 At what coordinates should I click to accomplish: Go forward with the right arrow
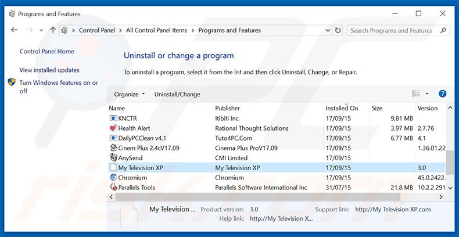(x=30, y=30)
